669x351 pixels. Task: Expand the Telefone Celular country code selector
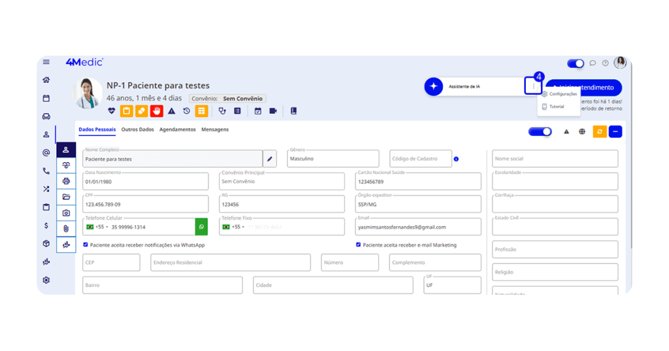click(x=97, y=227)
